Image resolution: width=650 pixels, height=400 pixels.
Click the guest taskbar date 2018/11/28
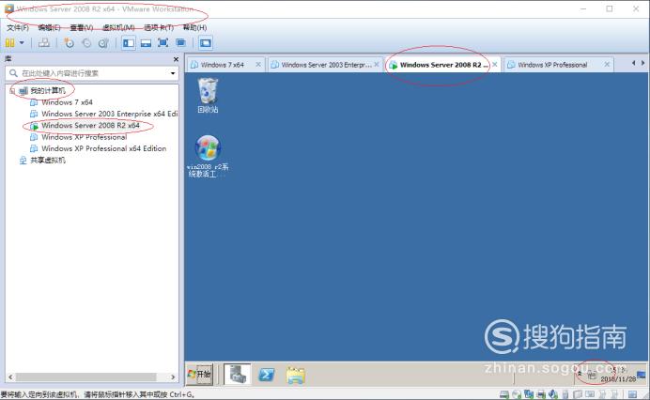click(x=618, y=378)
